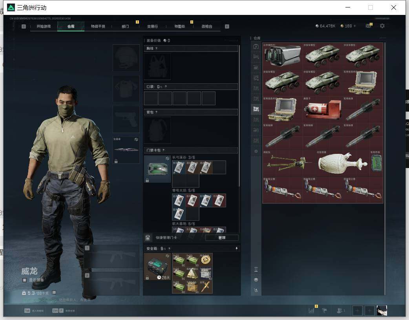Open the settings gear in top bar
The image size is (409, 320).
382,26
